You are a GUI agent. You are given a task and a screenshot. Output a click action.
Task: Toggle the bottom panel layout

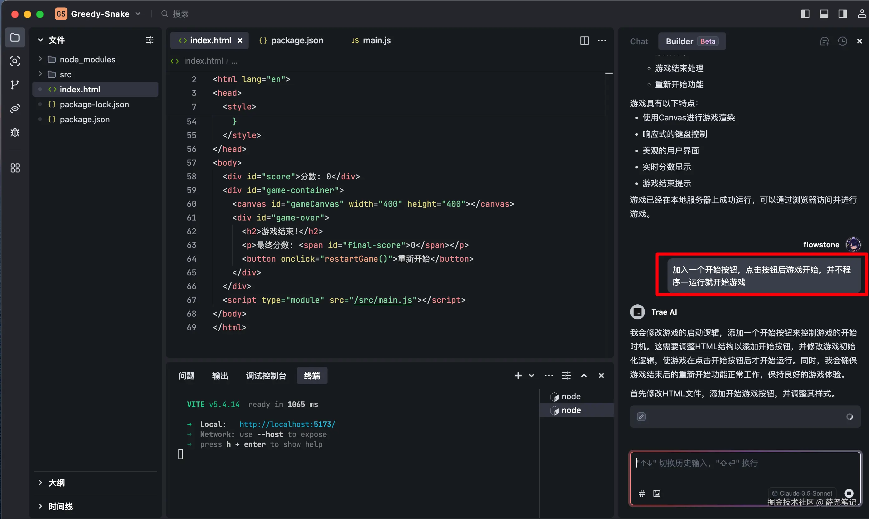(824, 14)
